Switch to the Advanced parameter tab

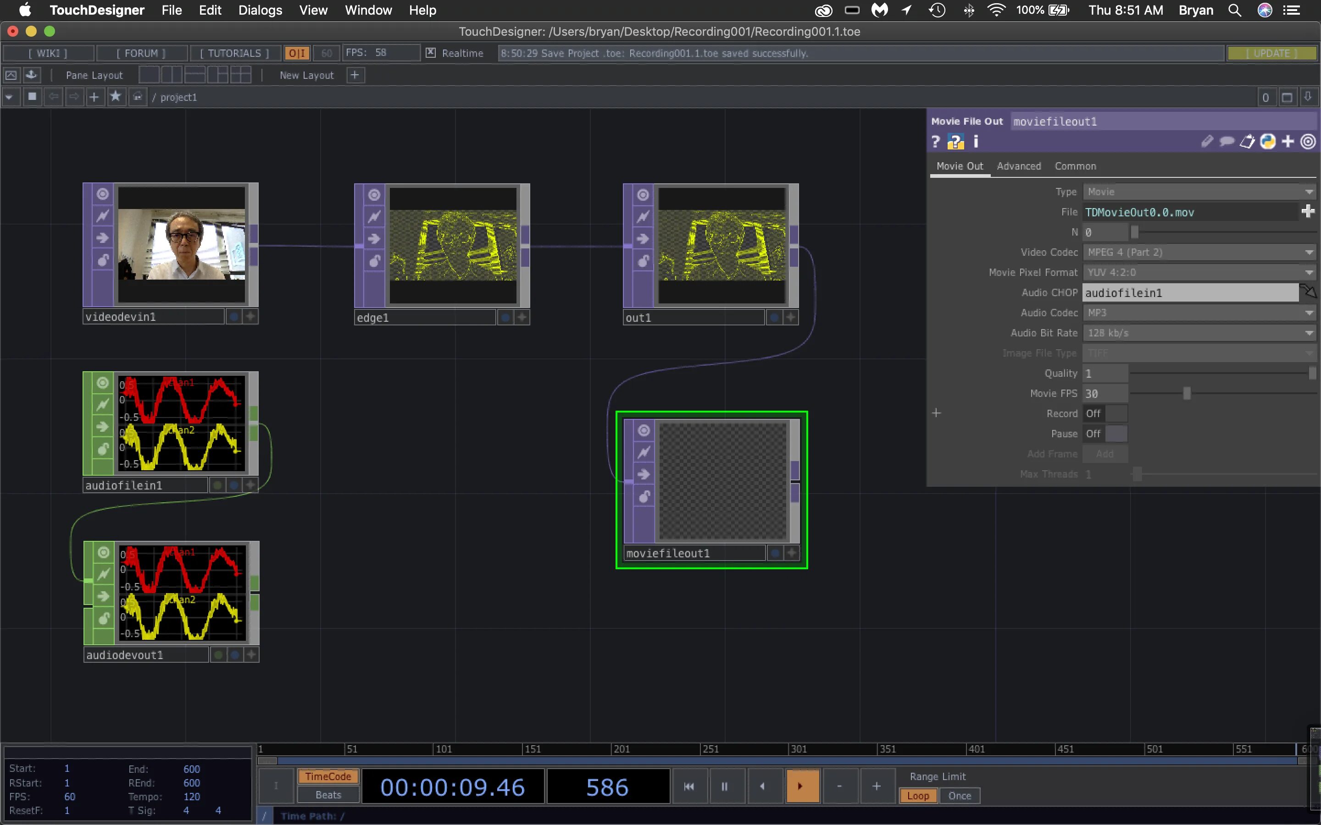(x=1019, y=166)
